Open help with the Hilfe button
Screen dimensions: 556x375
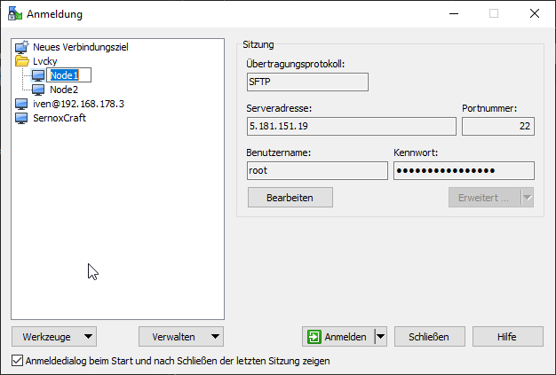click(x=507, y=337)
